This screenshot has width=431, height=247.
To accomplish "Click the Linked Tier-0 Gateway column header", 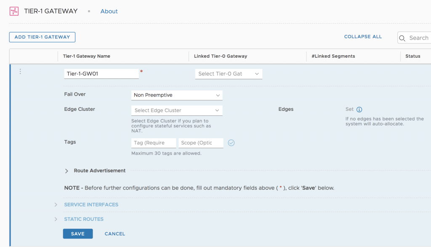I will (221, 56).
